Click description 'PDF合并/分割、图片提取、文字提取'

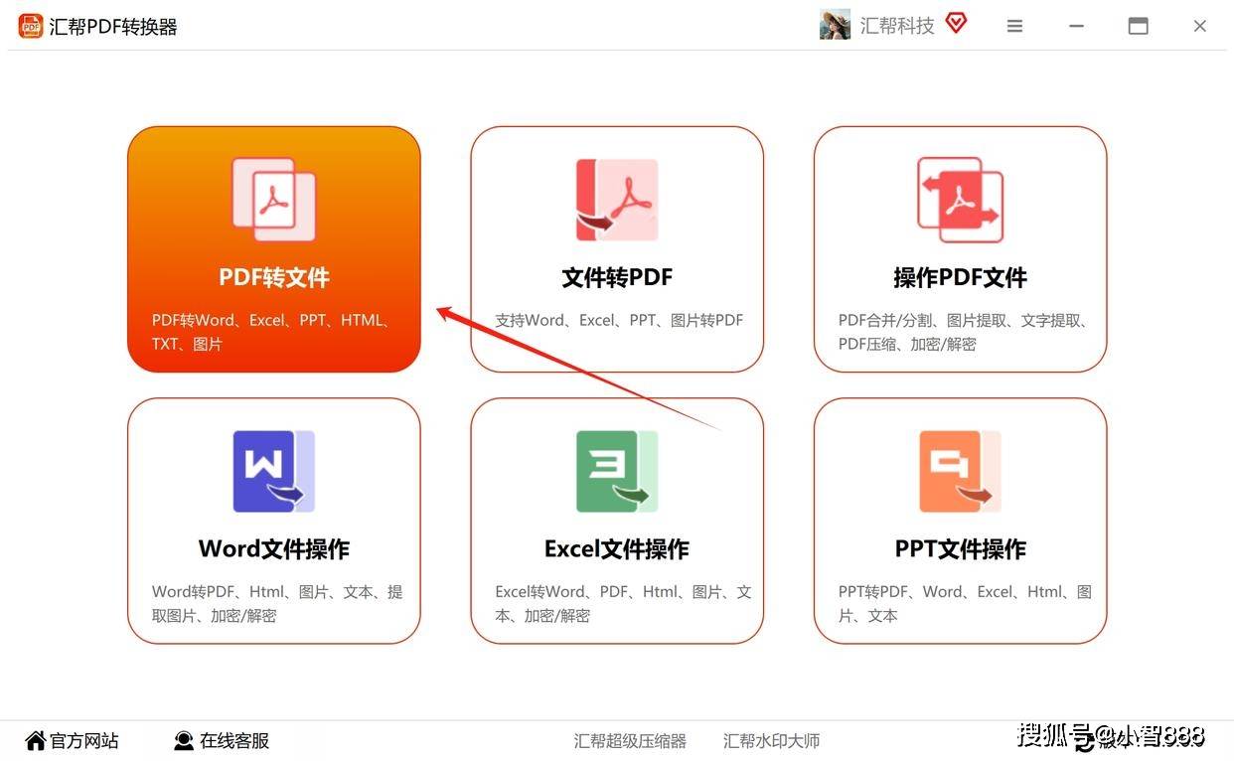964,333
